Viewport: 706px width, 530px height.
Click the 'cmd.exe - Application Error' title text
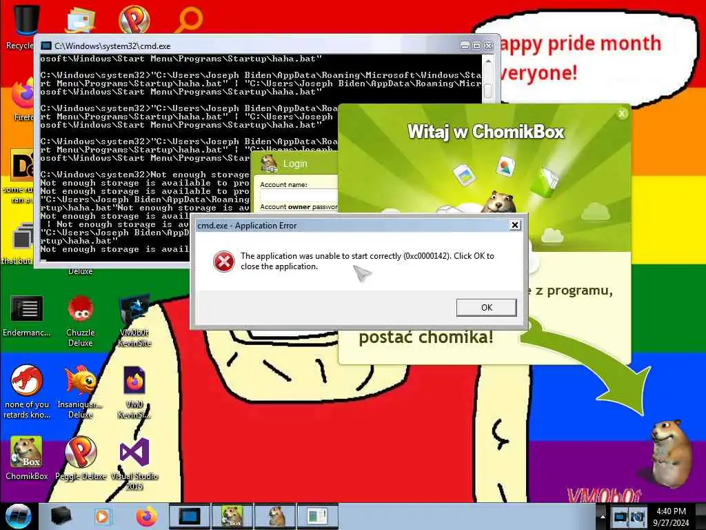coord(247,226)
